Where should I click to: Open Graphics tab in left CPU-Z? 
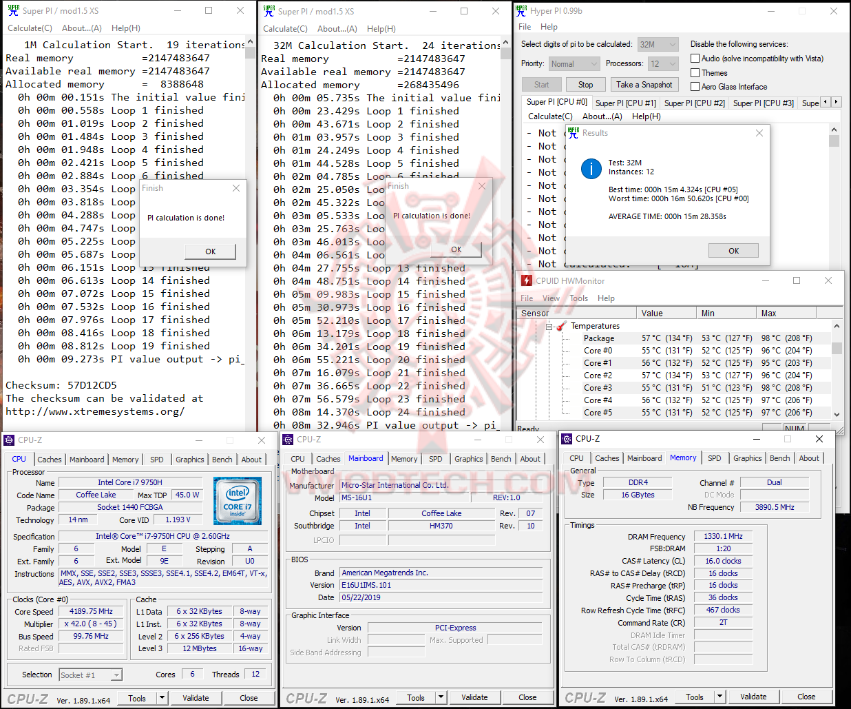[x=190, y=460]
